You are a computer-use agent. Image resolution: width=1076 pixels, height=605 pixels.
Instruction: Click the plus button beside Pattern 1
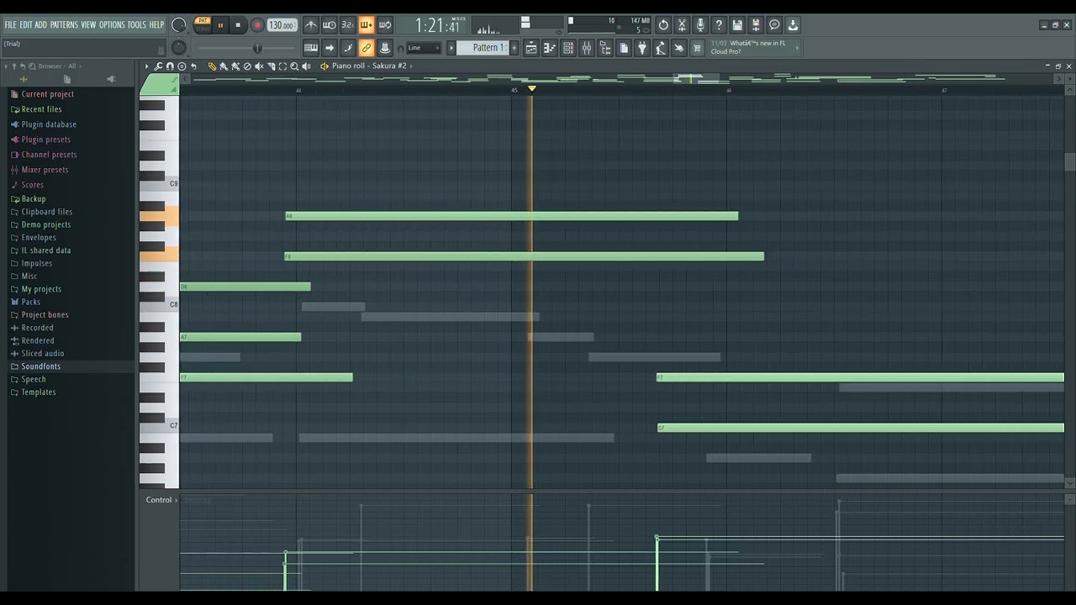click(x=514, y=48)
